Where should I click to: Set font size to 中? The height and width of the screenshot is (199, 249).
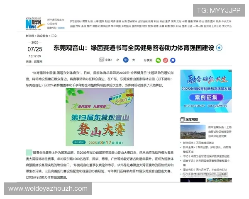(x=126, y=60)
